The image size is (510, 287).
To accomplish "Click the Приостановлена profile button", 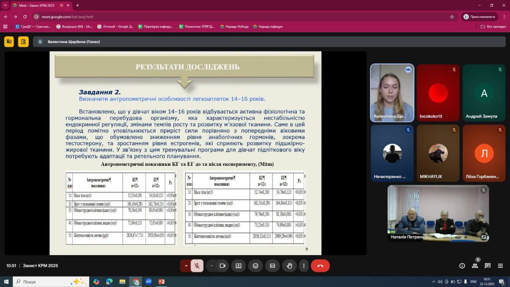I will tap(480, 17).
